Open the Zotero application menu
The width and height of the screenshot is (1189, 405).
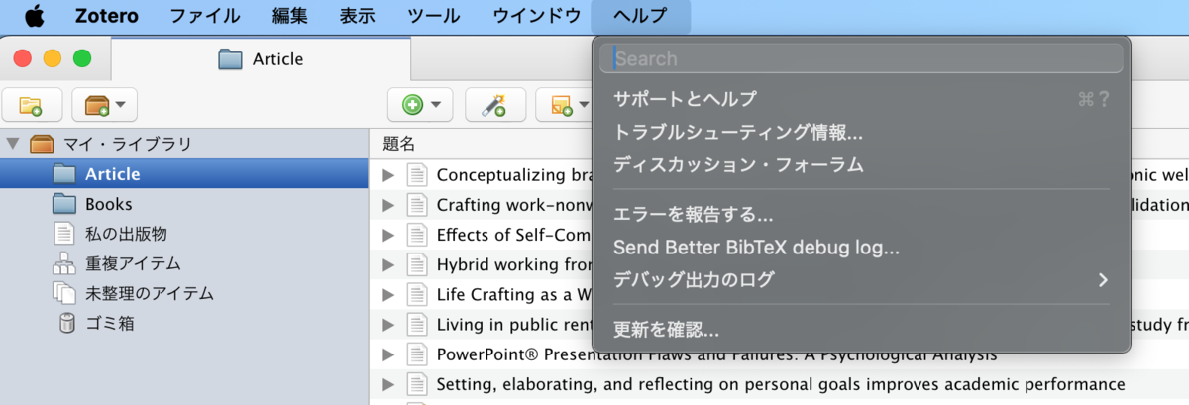pyautogui.click(x=107, y=16)
